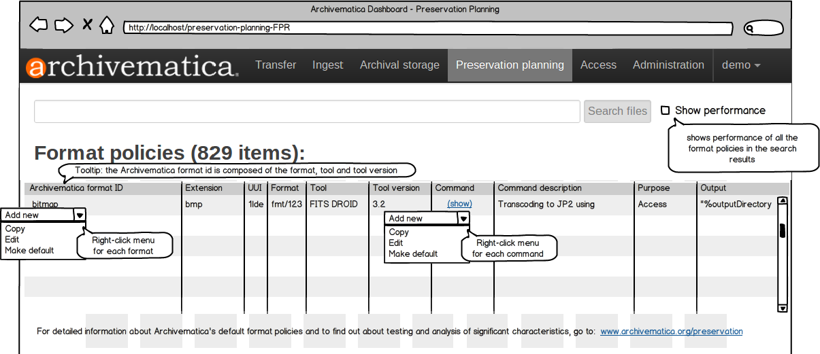Click the scrollbar down arrow
820x354 pixels.
[782, 308]
